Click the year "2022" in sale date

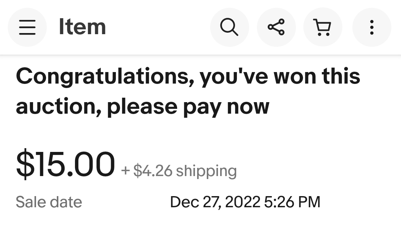[x=242, y=202]
